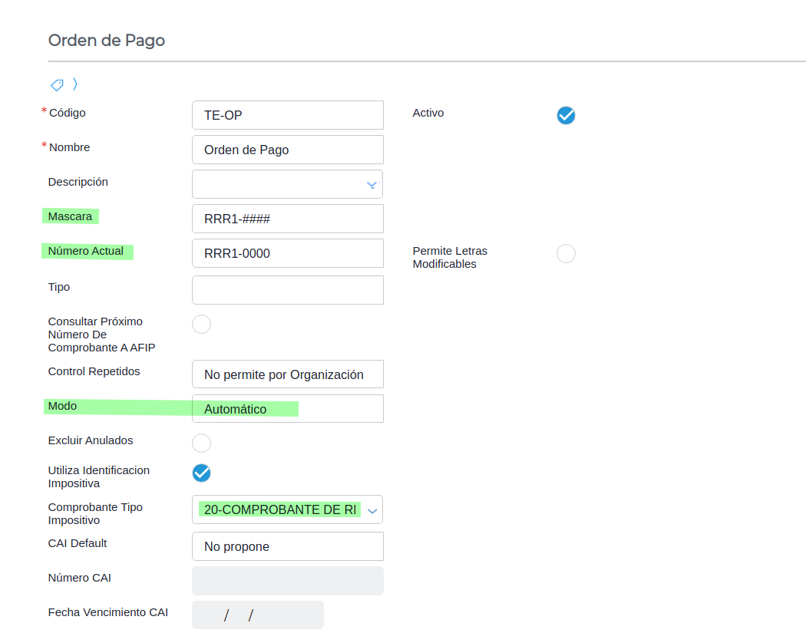Expand the Descripción dropdown arrow
Viewport: 806px width, 633px height.
click(x=372, y=185)
